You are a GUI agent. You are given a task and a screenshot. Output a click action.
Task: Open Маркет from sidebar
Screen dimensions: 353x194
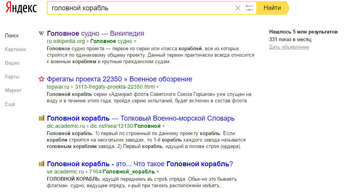[13, 91]
